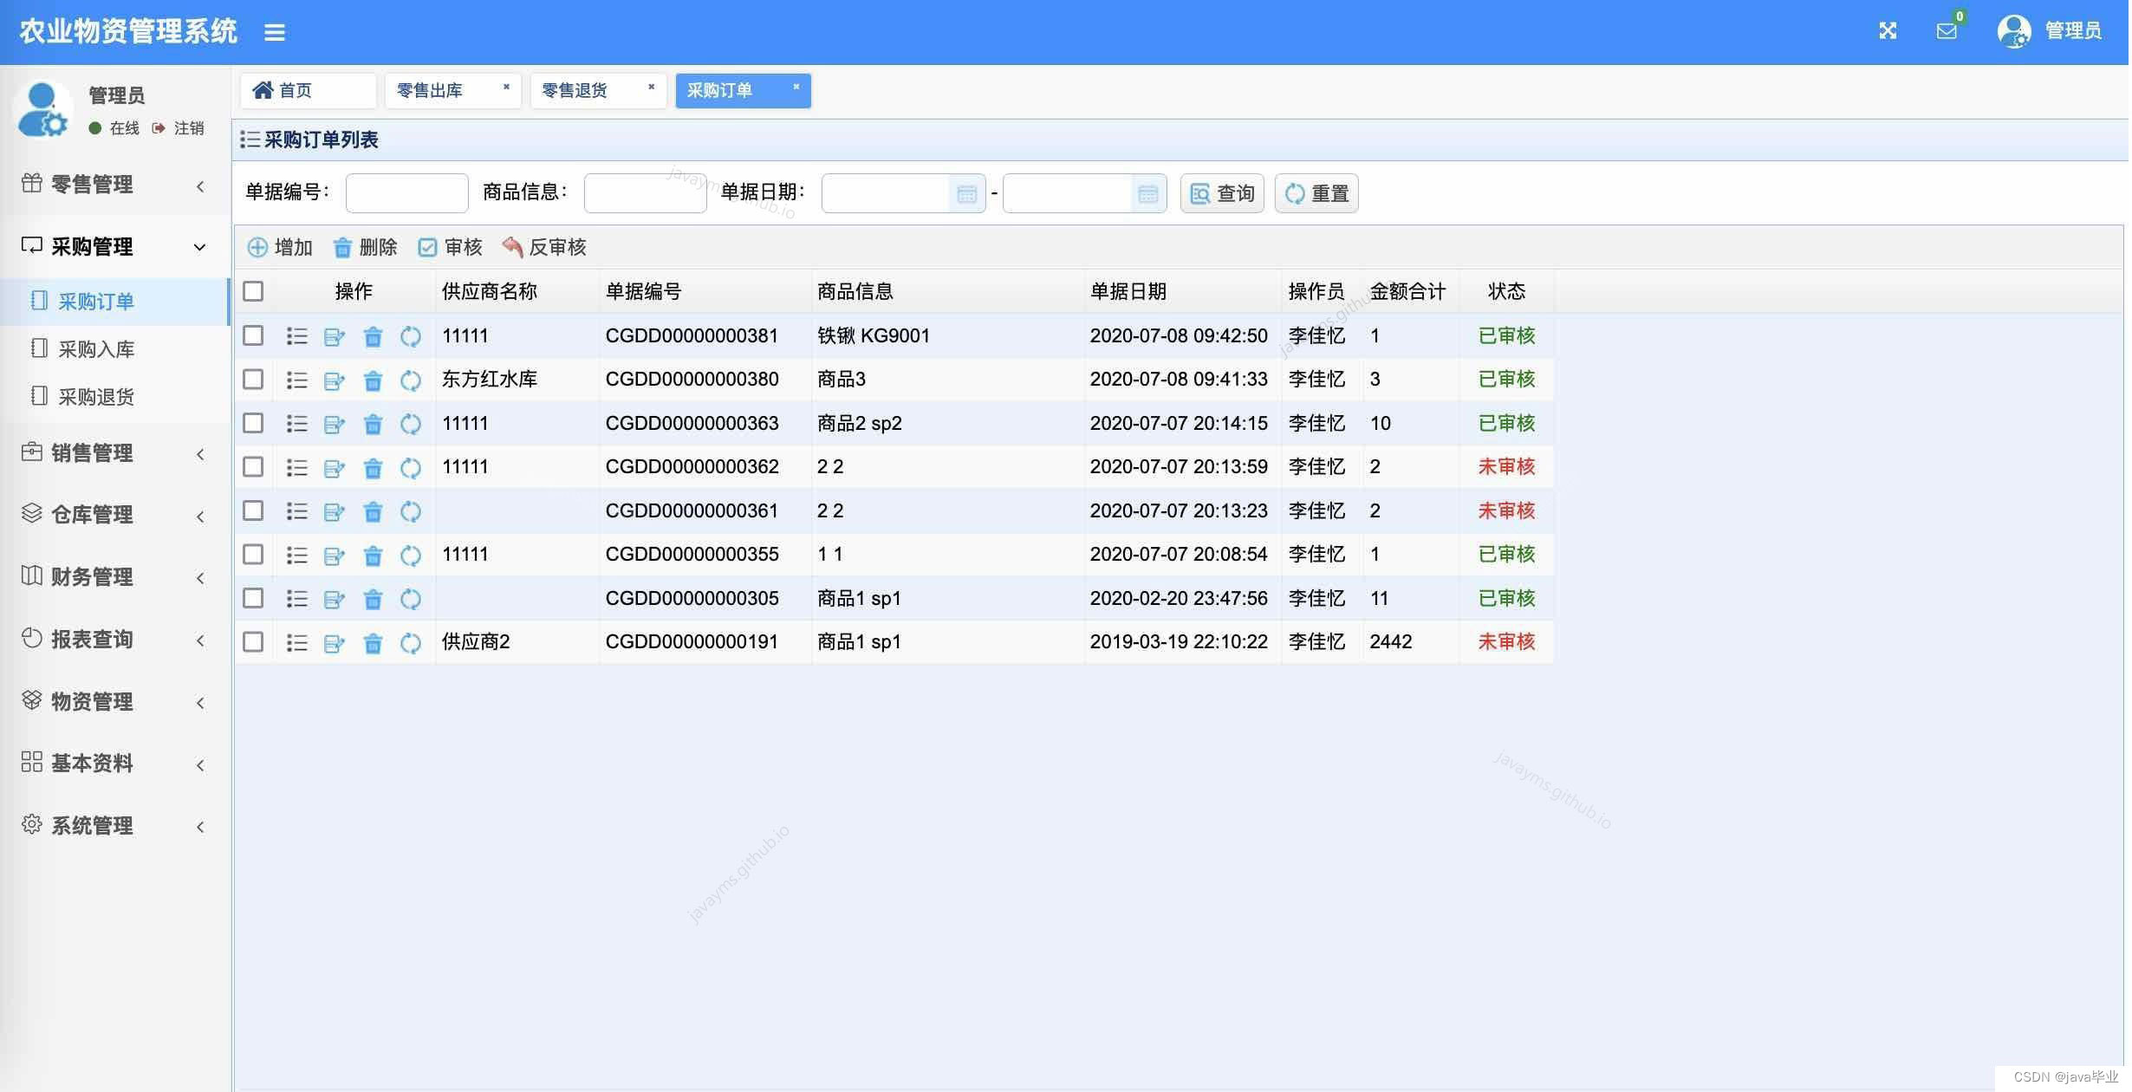Expand the 仓库管理 sidebar menu
This screenshot has height=1092, width=2132.
pyautogui.click(x=114, y=515)
